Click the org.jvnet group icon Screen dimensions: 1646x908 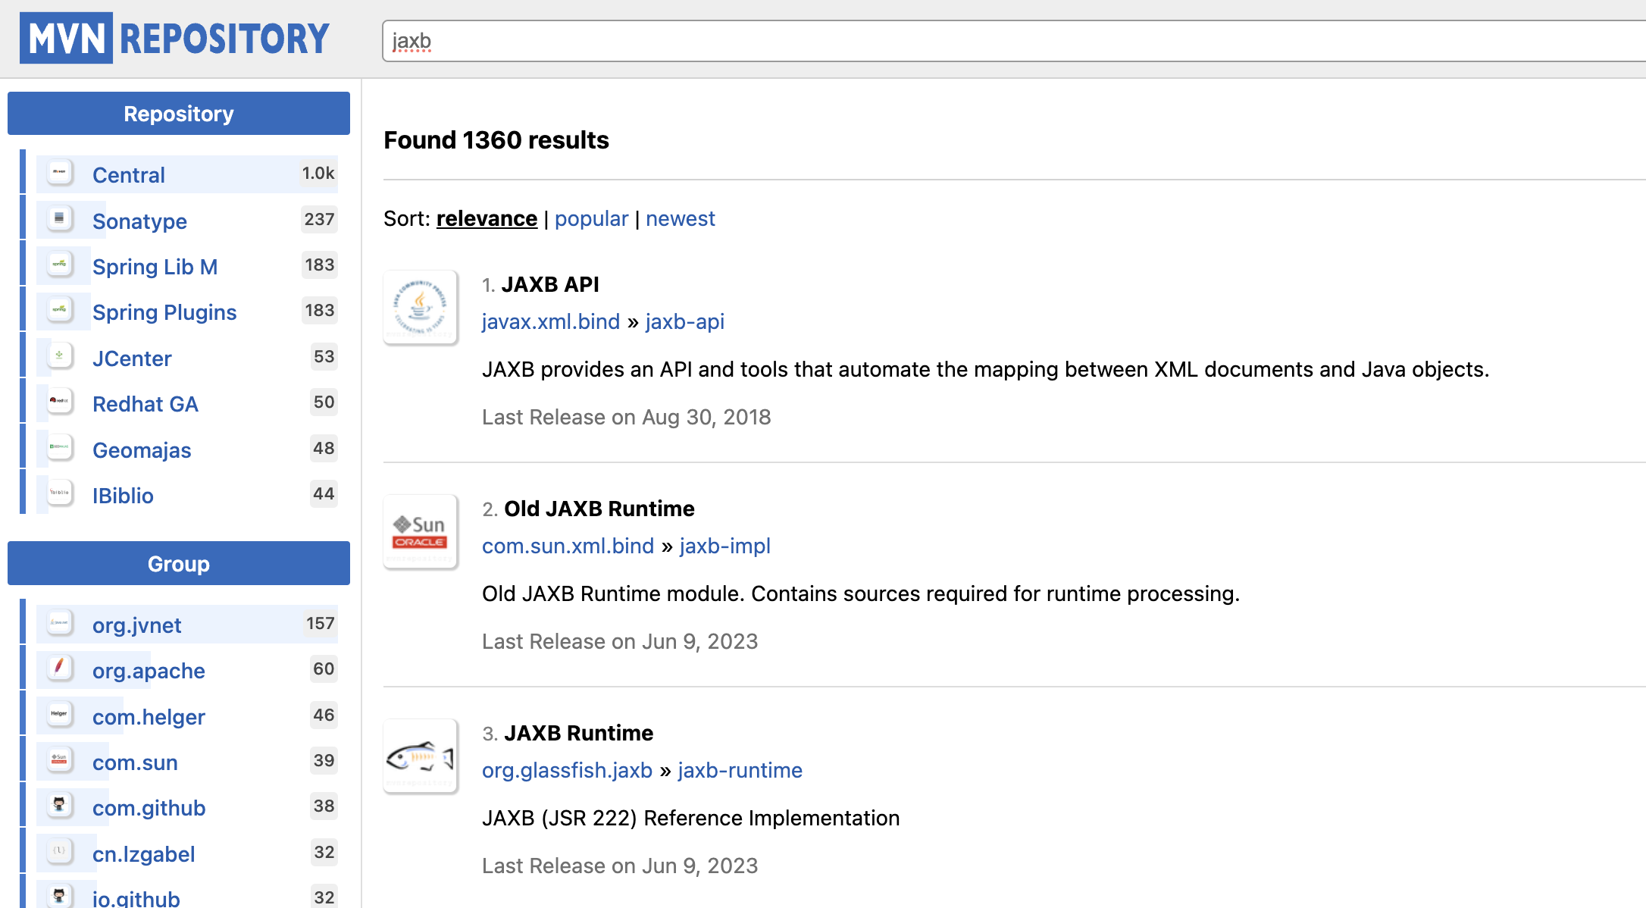click(x=60, y=623)
